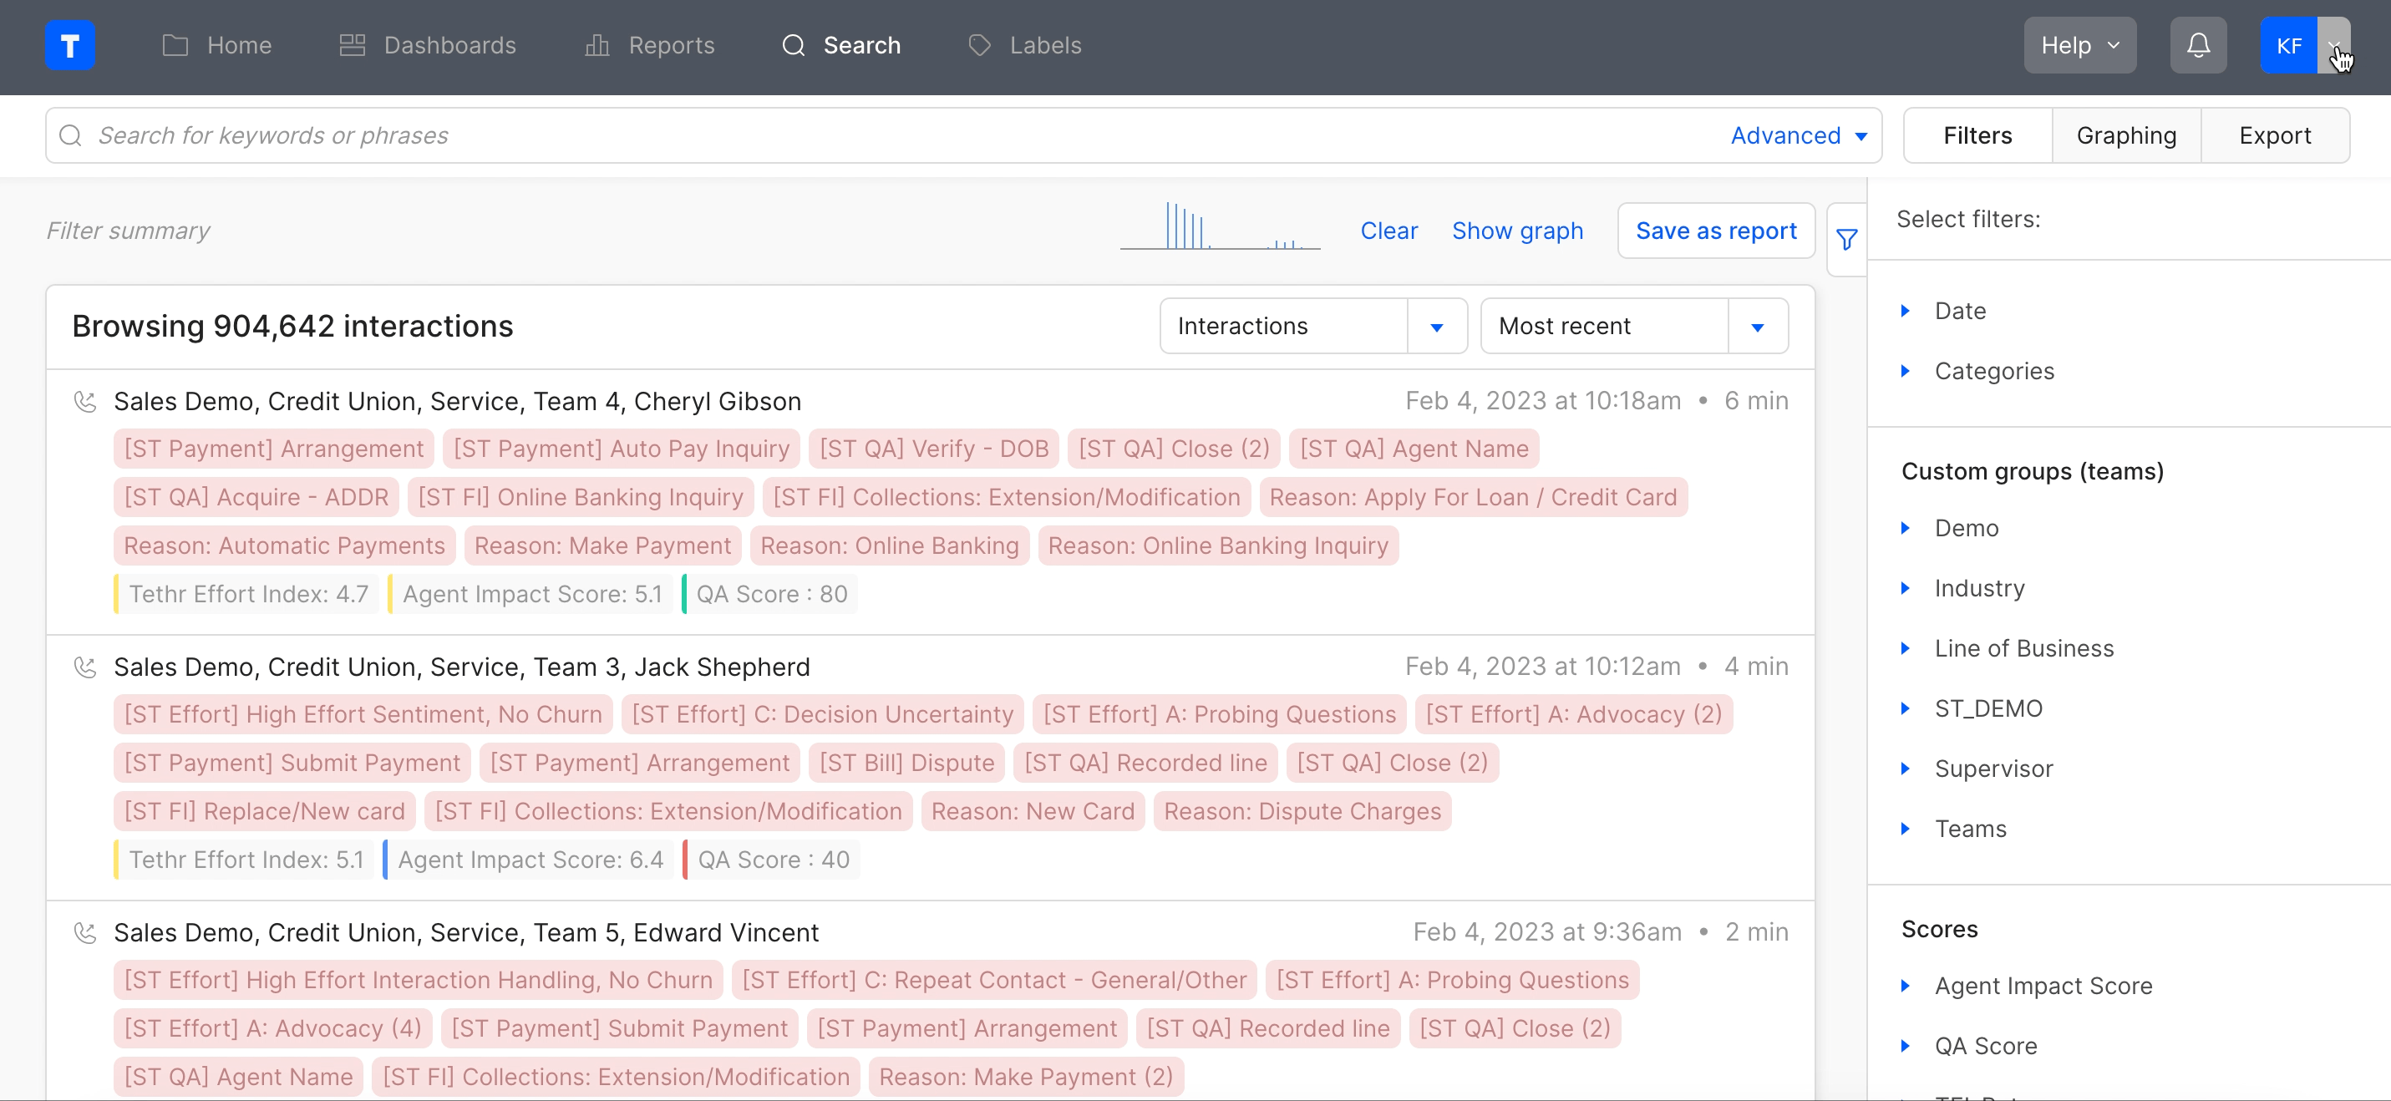Click the KF user avatar
The image size is (2391, 1101).
coord(2288,44)
